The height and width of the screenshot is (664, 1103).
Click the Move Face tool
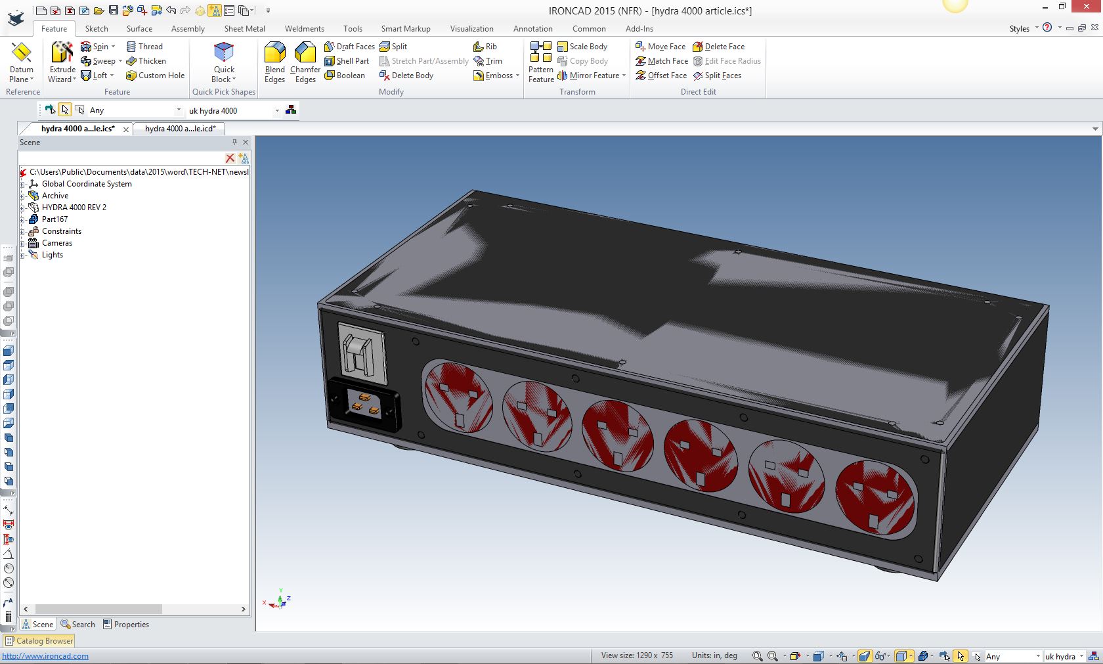click(660, 47)
